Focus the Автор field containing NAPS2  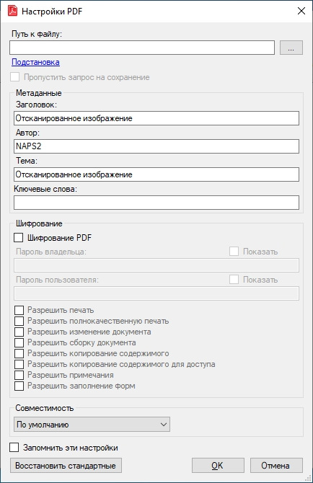tap(156, 146)
